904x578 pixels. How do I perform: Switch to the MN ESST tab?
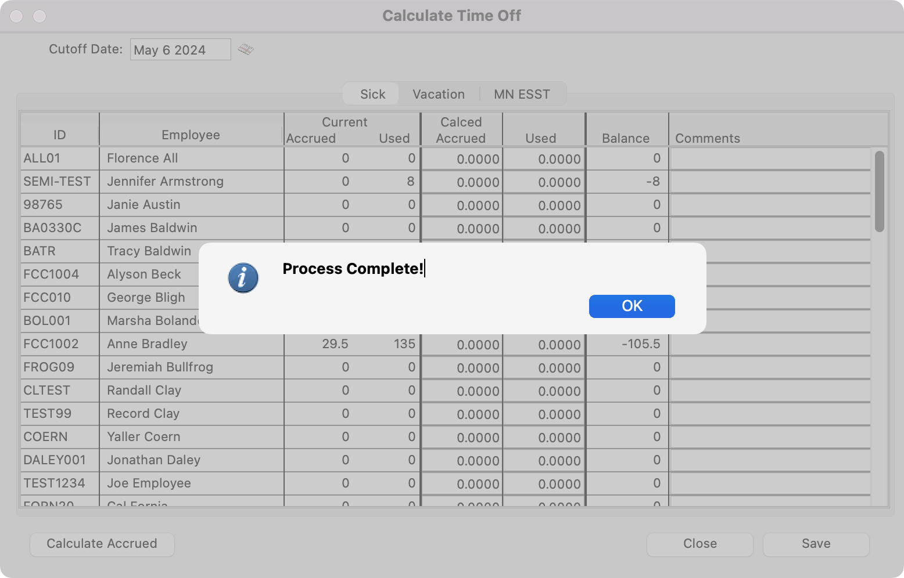521,94
